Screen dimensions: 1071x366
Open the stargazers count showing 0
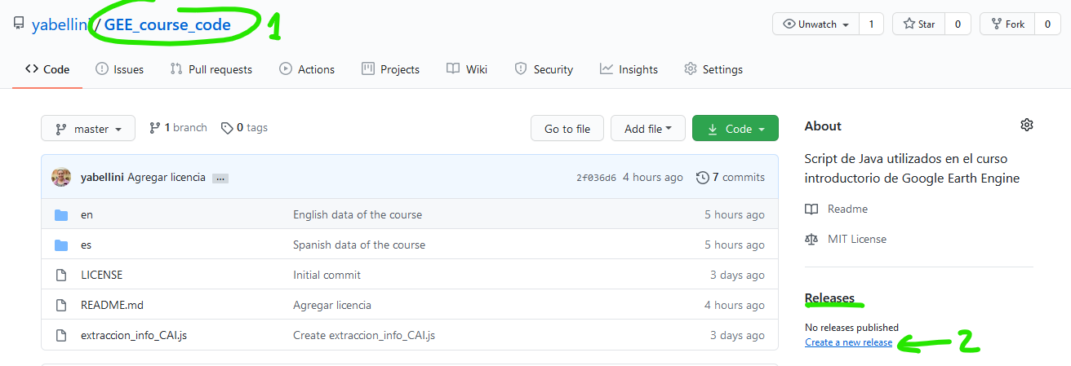point(958,24)
